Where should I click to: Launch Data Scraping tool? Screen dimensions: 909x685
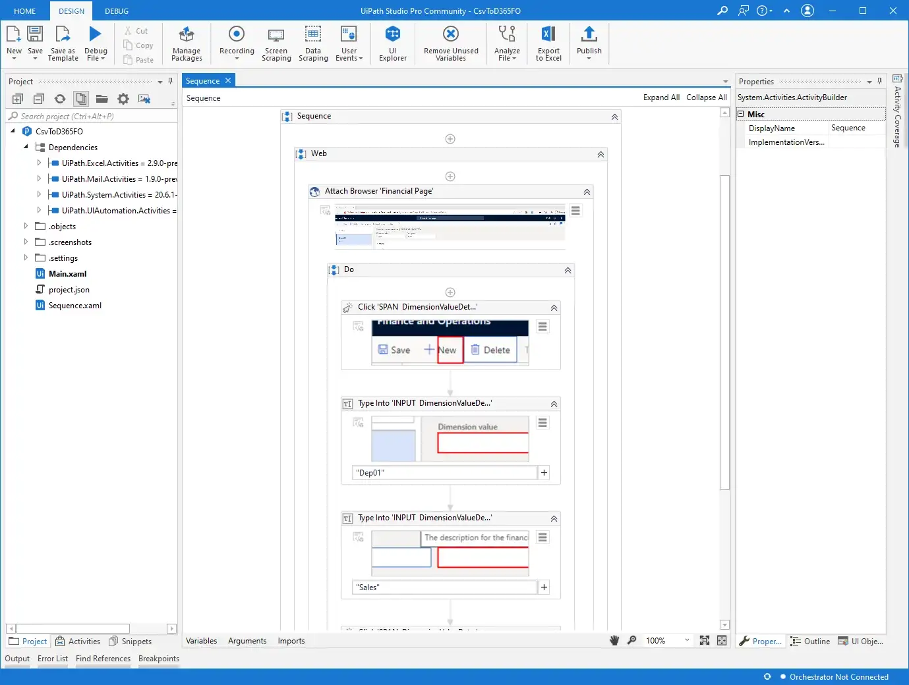click(x=313, y=43)
